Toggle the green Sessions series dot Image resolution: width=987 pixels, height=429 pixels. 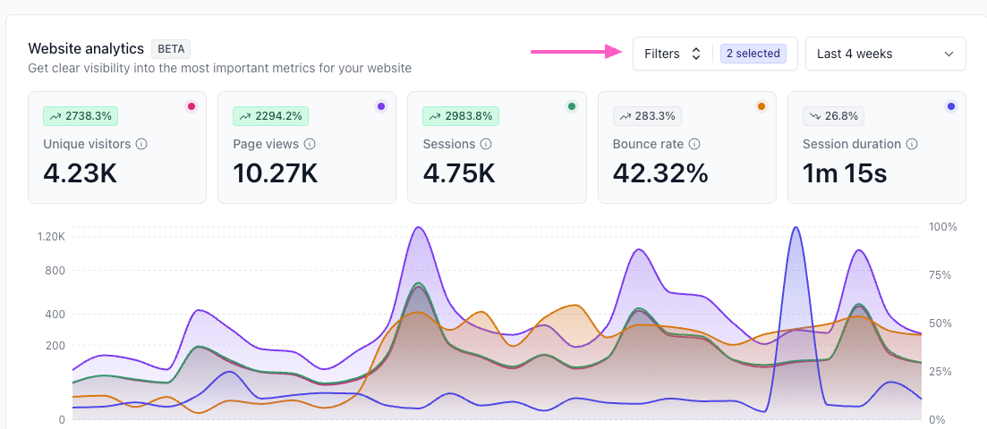coord(572,106)
